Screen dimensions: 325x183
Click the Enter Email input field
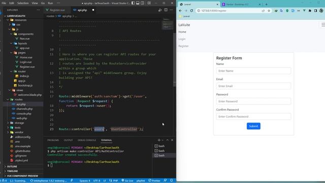pyautogui.click(x=253, y=86)
